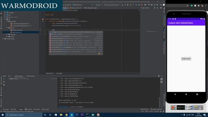Open the TODO tool window
The image size is (208, 117).
click(14, 109)
